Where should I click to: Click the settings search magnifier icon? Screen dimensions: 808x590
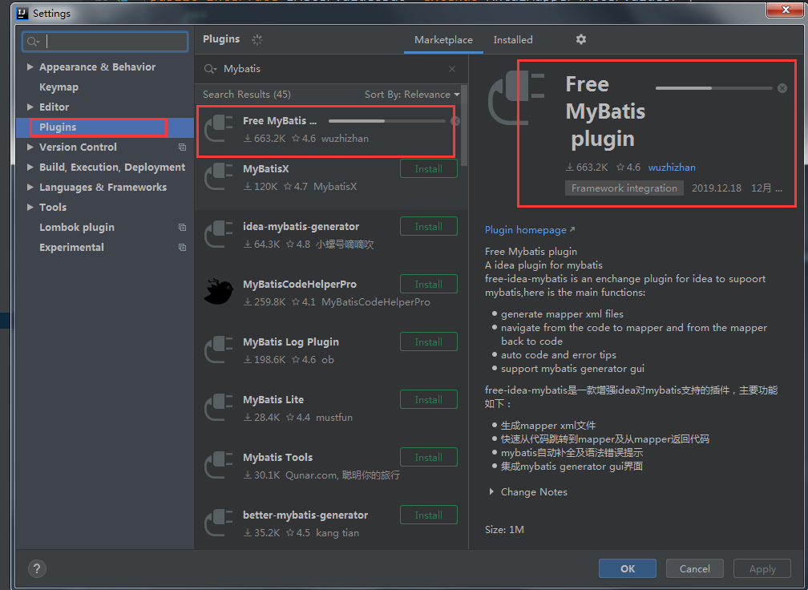(34, 42)
